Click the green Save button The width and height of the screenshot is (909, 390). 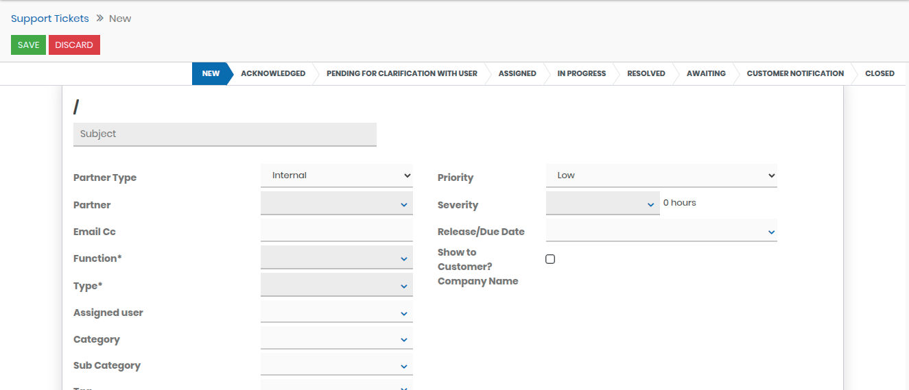[x=28, y=45]
